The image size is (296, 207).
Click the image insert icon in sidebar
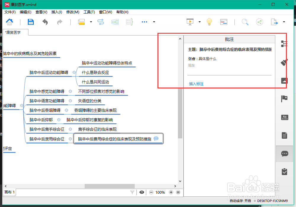pos(284,81)
